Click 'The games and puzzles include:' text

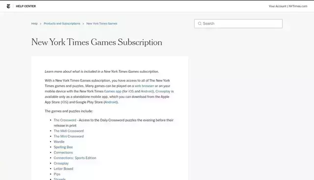[69, 111]
